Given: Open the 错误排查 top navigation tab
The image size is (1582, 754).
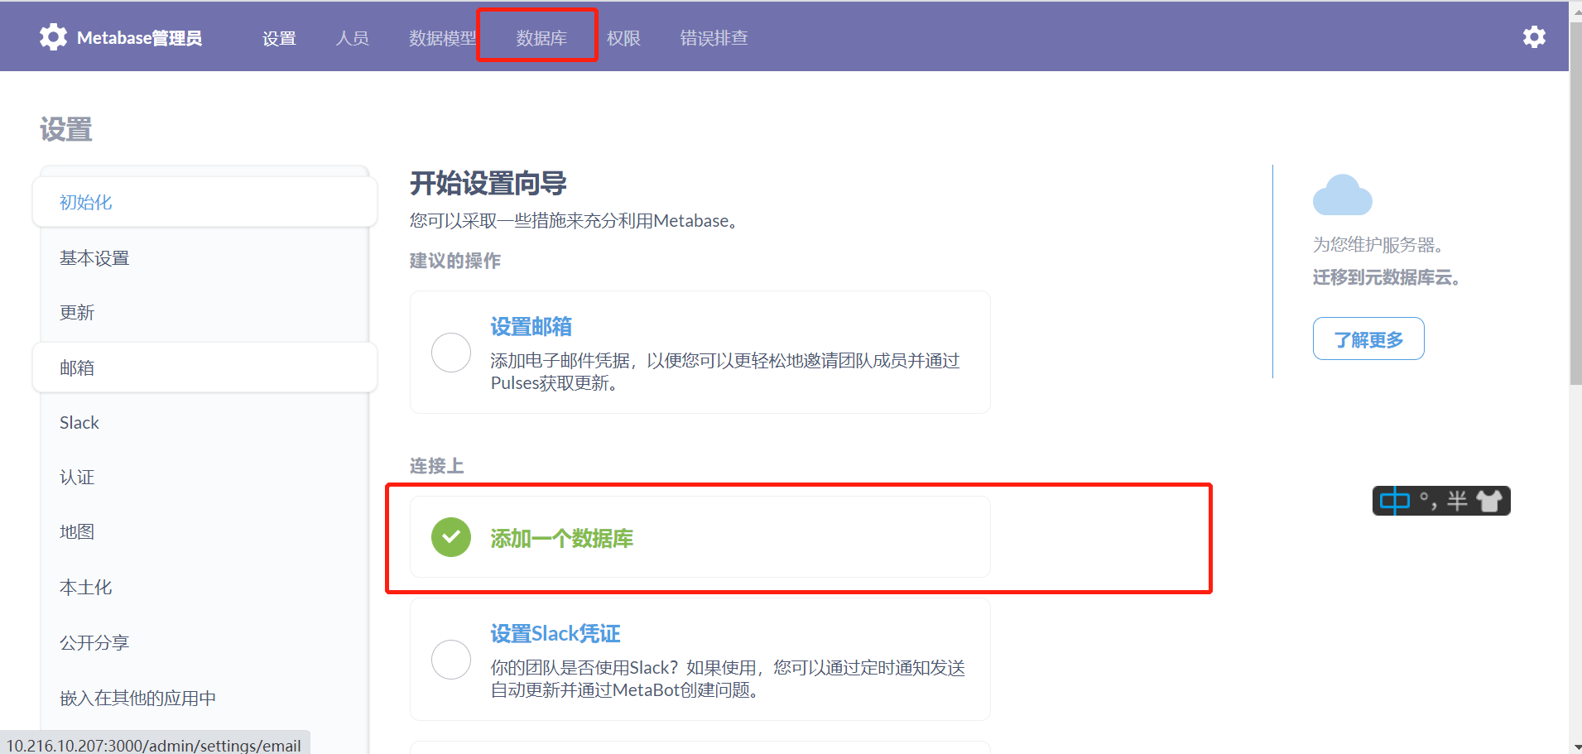Looking at the screenshot, I should pos(714,38).
